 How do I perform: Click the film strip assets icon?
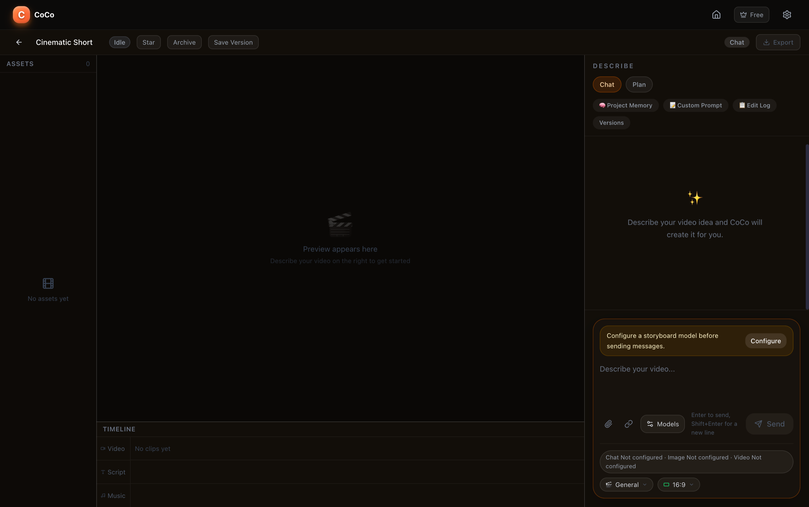(x=48, y=283)
